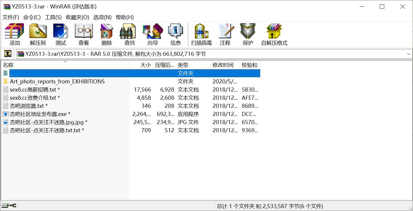Sort by the 校验和 column header
The width and height of the screenshot is (413, 211).
[x=250, y=65]
